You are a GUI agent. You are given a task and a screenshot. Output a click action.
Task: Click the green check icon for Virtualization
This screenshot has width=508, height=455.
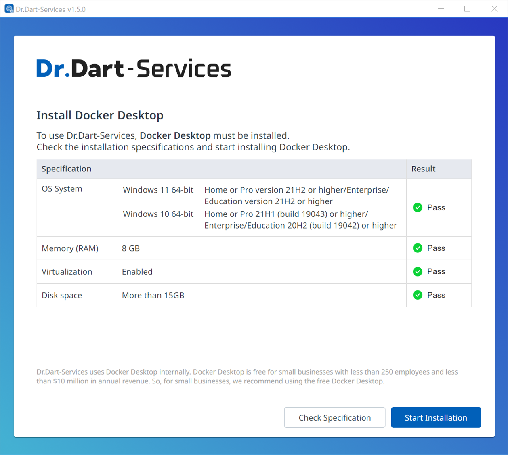point(418,271)
